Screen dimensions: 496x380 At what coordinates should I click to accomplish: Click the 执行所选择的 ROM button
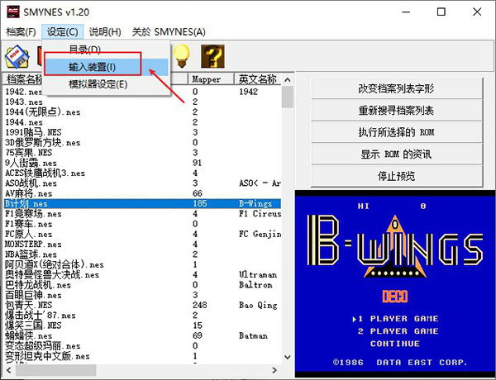(396, 132)
